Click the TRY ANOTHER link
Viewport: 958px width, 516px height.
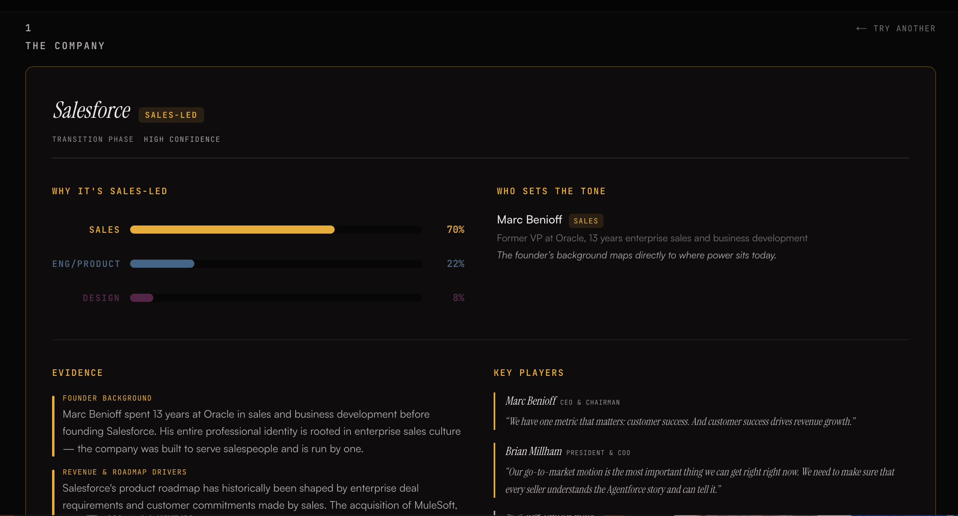904,28
